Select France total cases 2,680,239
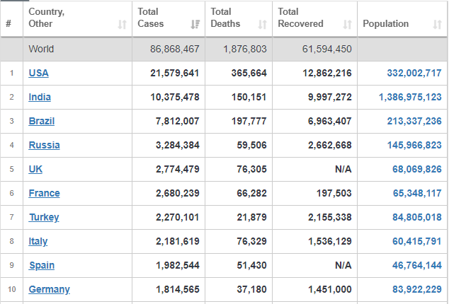This screenshot has width=449, height=304. click(177, 193)
